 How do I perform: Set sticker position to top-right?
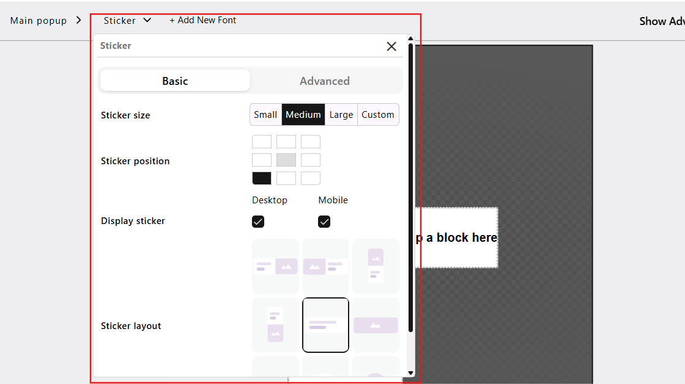pos(311,142)
